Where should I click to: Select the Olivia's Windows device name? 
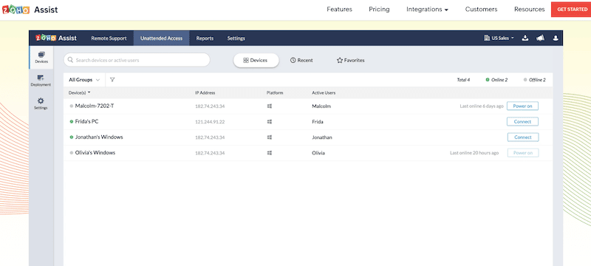click(x=95, y=153)
